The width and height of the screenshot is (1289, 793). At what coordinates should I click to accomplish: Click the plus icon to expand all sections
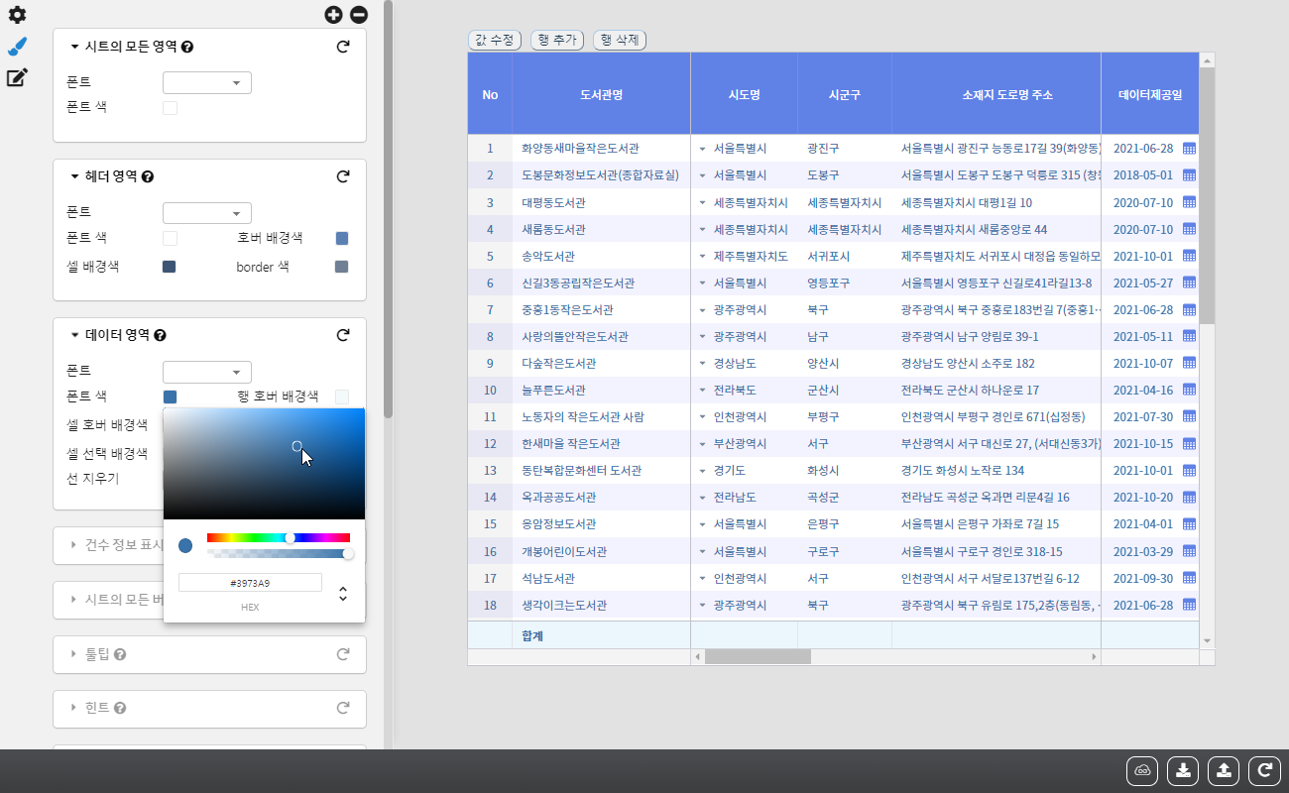coord(333,15)
